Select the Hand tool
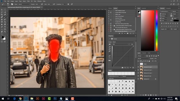180x101 pixels. coord(2,32)
